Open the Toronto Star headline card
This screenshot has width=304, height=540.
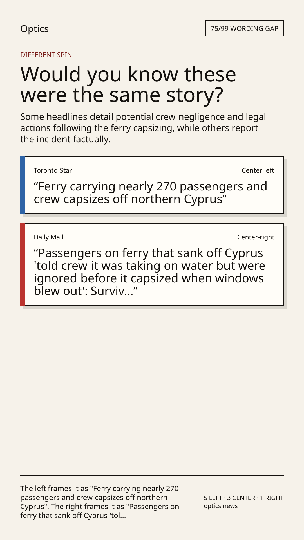tap(152, 185)
